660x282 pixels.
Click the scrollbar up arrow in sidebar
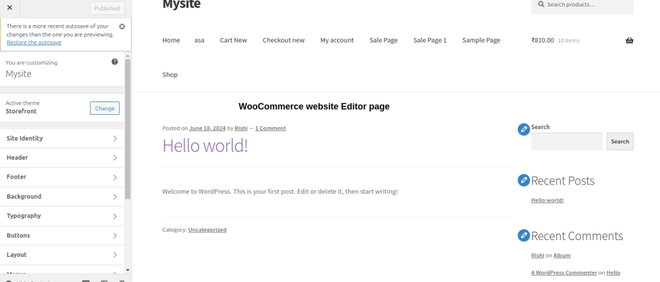point(128,55)
